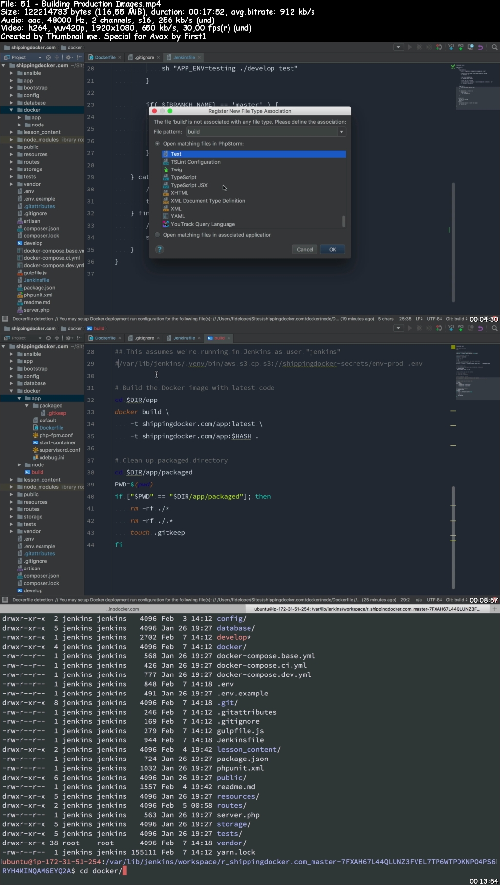Click the terminal new tab plus icon

click(494, 609)
